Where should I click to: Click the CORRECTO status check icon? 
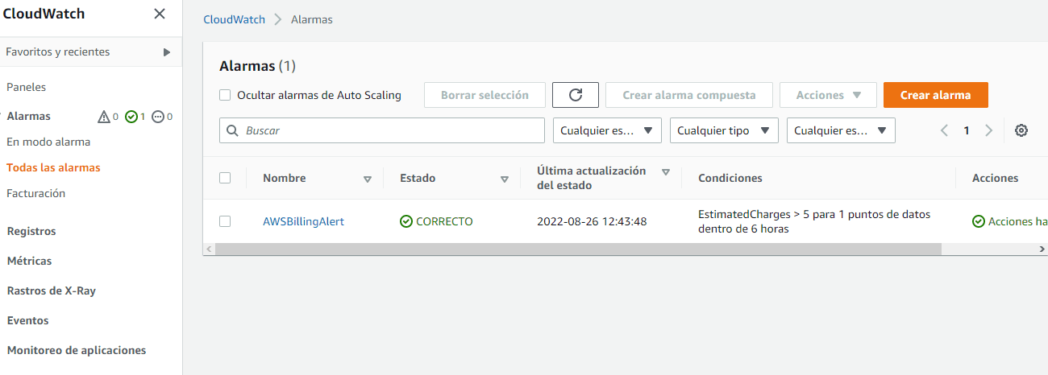[406, 221]
